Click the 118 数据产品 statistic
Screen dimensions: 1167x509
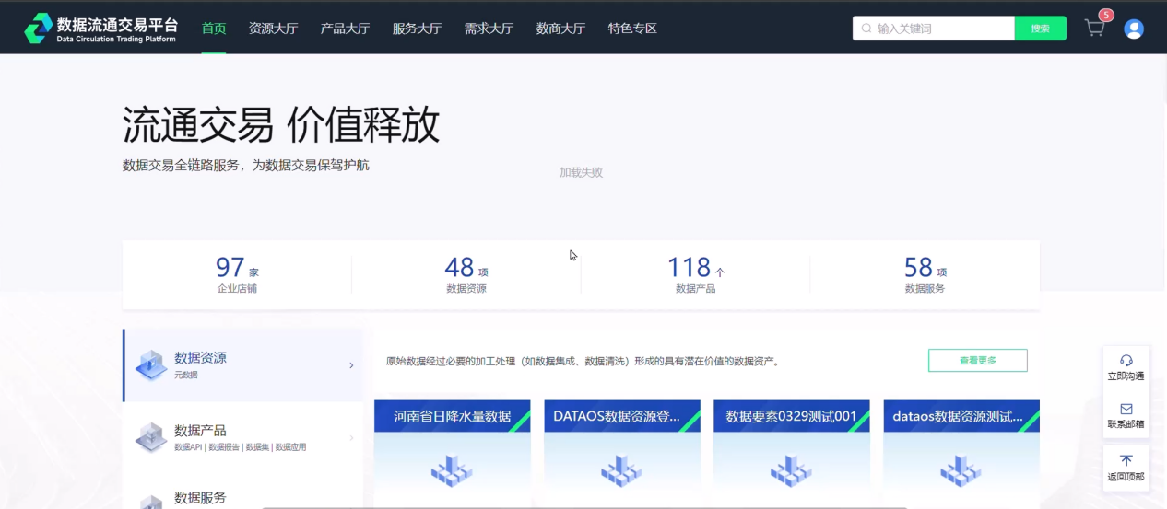(695, 273)
